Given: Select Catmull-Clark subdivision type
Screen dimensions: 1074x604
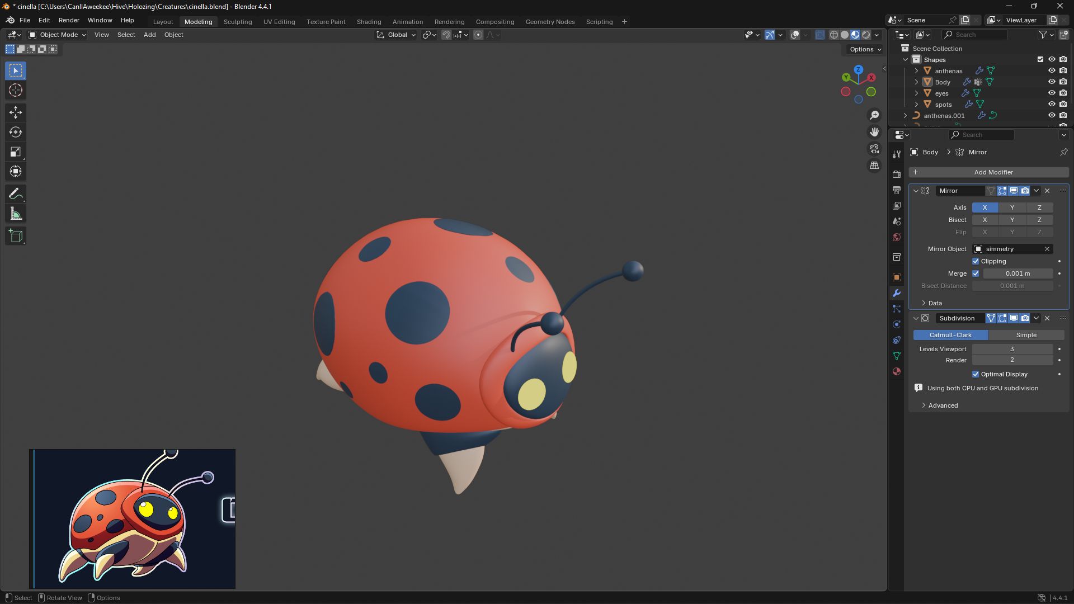Looking at the screenshot, I should tap(950, 335).
